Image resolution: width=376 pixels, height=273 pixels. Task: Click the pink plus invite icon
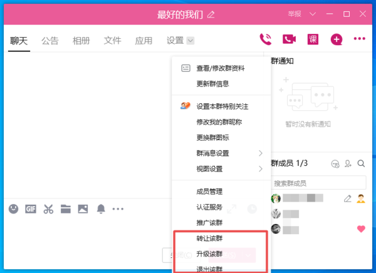click(x=336, y=39)
